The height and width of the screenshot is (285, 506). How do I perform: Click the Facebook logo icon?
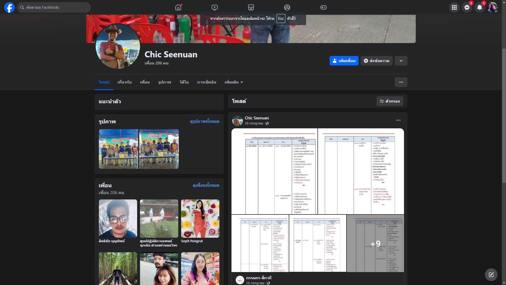pyautogui.click(x=9, y=7)
